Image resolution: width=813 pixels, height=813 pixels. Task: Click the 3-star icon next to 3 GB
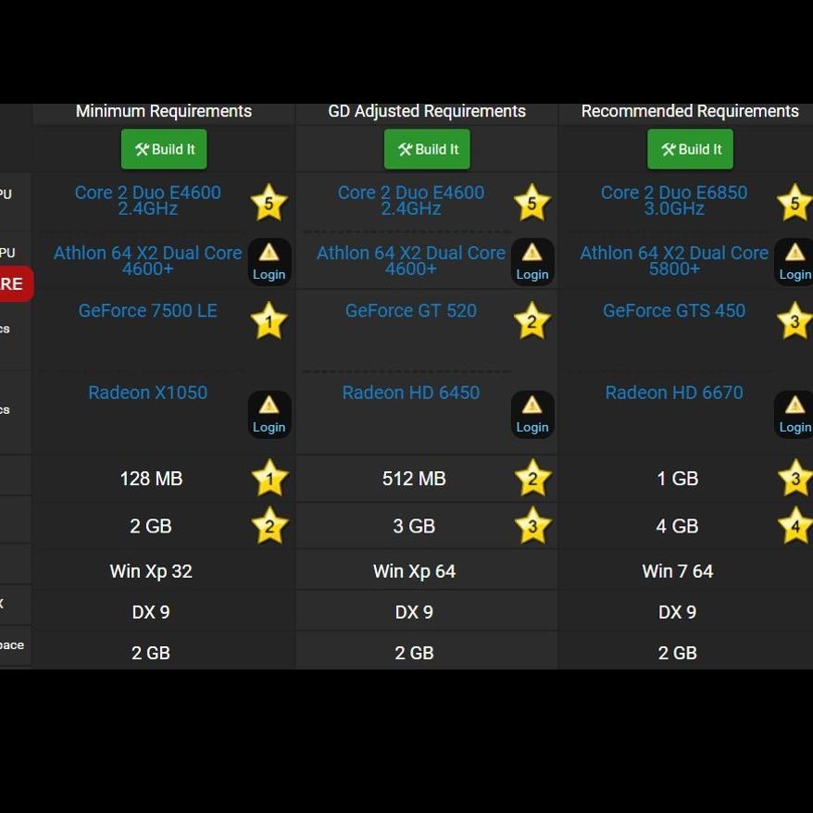coord(532,525)
